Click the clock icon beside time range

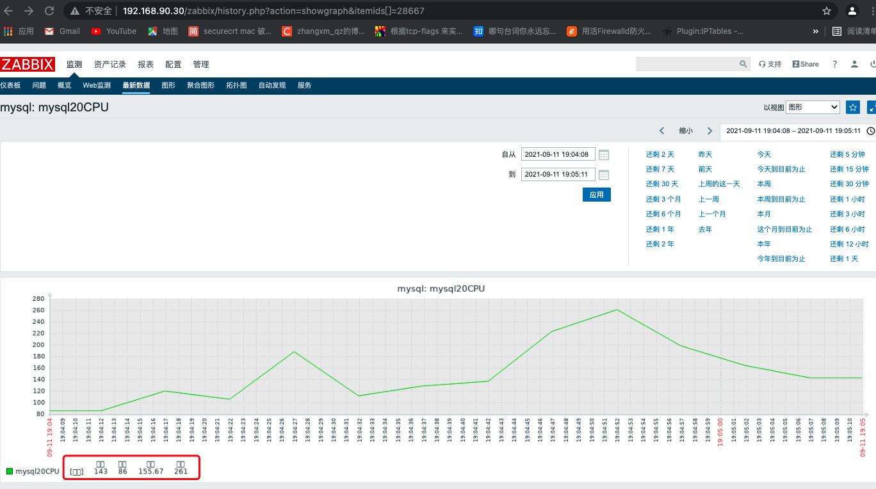pos(870,131)
